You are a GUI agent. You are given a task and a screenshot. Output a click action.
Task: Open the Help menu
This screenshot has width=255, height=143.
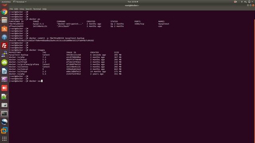coord(44,9)
